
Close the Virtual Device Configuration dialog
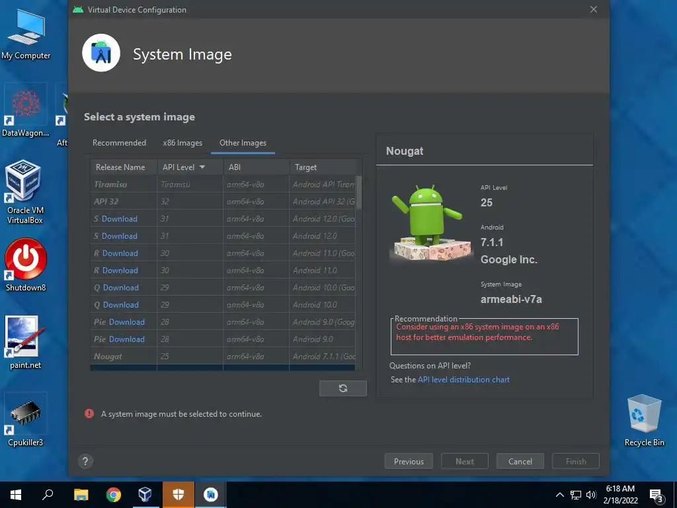point(594,9)
